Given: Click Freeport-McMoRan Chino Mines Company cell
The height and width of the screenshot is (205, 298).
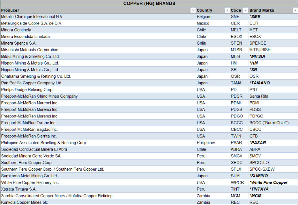Looking at the screenshot, I should tap(98, 96).
